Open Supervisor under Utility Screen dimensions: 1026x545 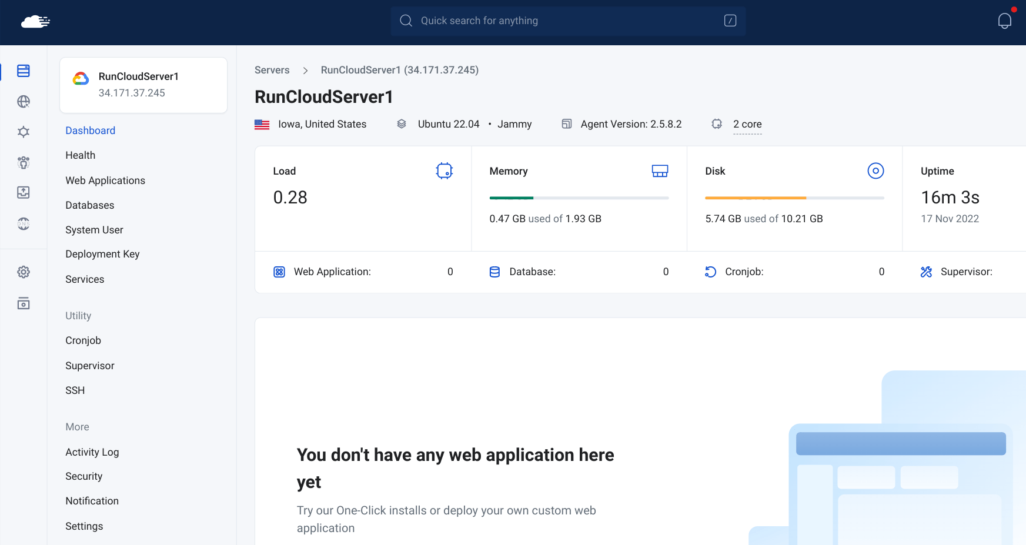click(90, 366)
